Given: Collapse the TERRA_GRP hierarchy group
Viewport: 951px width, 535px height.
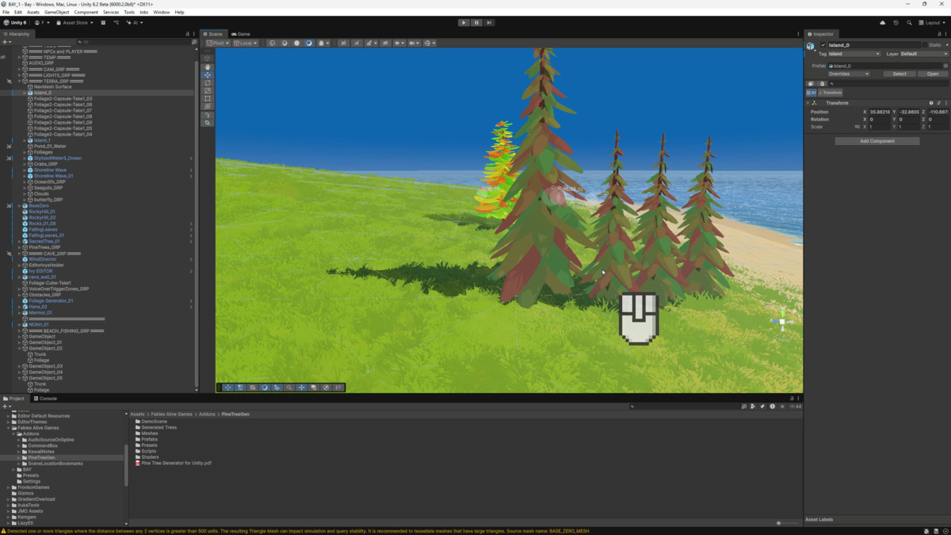Looking at the screenshot, I should (x=20, y=81).
